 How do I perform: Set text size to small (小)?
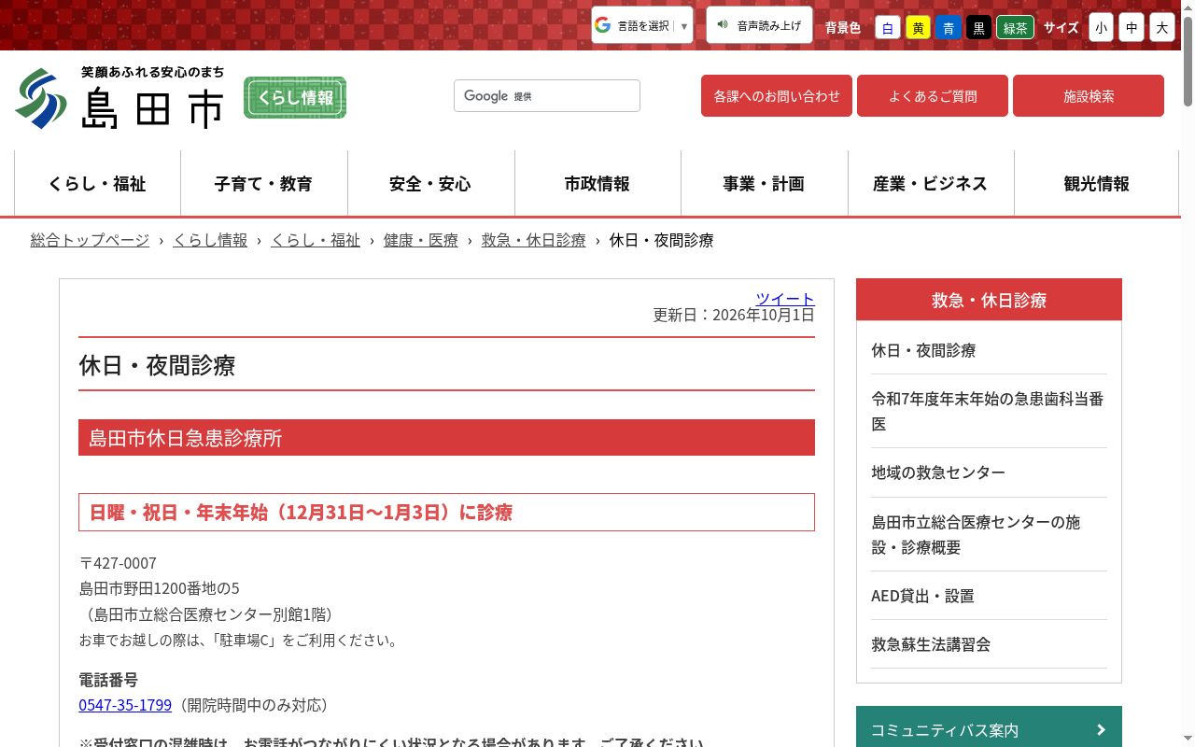click(1102, 27)
